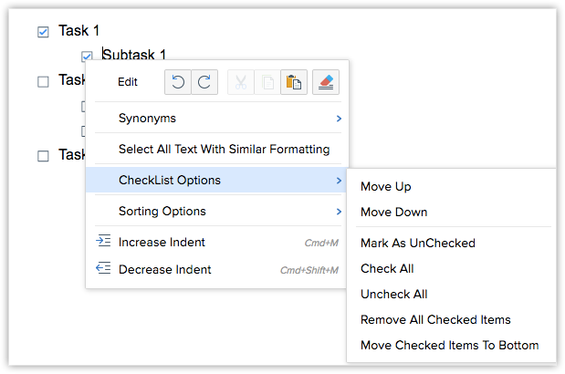Click the Undo icon in Edit row
Image resolution: width=565 pixels, height=374 pixels.
tap(178, 82)
